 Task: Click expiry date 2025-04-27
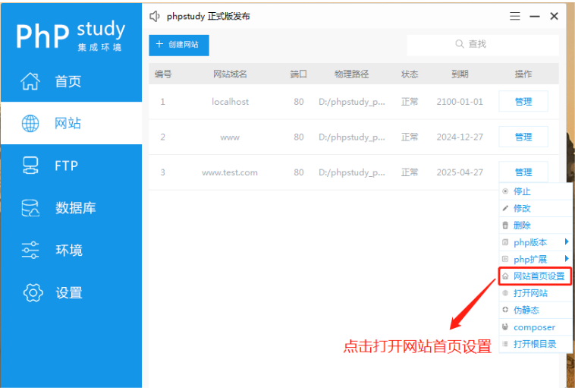tap(460, 172)
